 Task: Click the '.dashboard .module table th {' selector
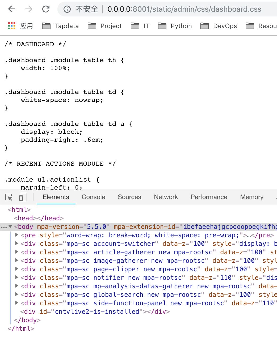click(64, 60)
